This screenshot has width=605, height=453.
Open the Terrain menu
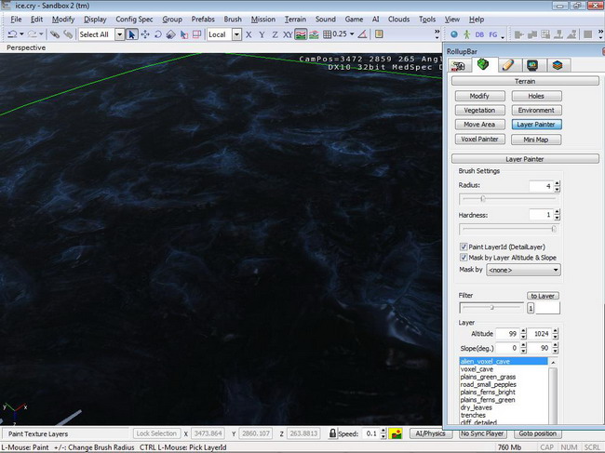pyautogui.click(x=295, y=20)
